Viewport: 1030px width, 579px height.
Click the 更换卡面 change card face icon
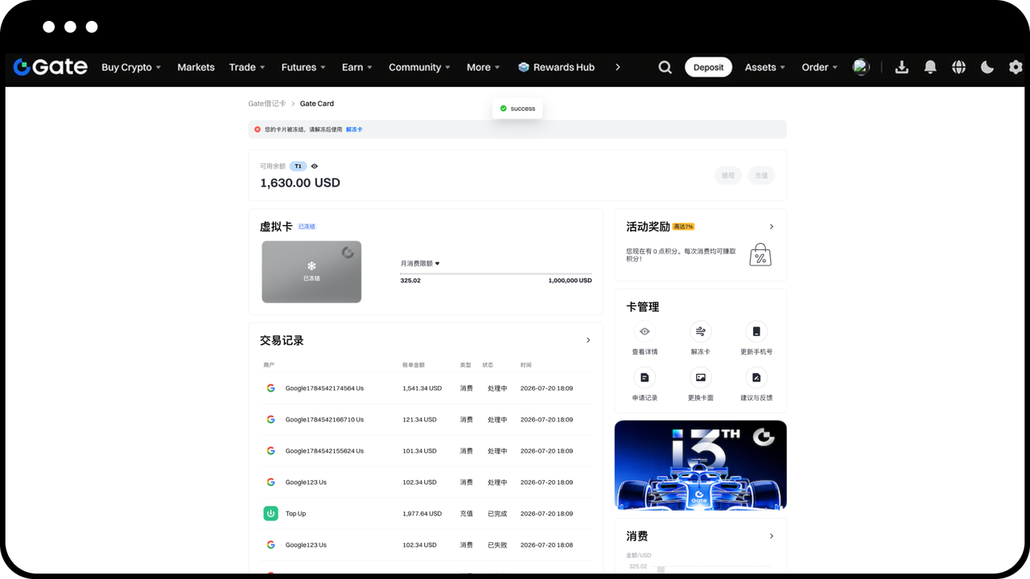pos(700,377)
